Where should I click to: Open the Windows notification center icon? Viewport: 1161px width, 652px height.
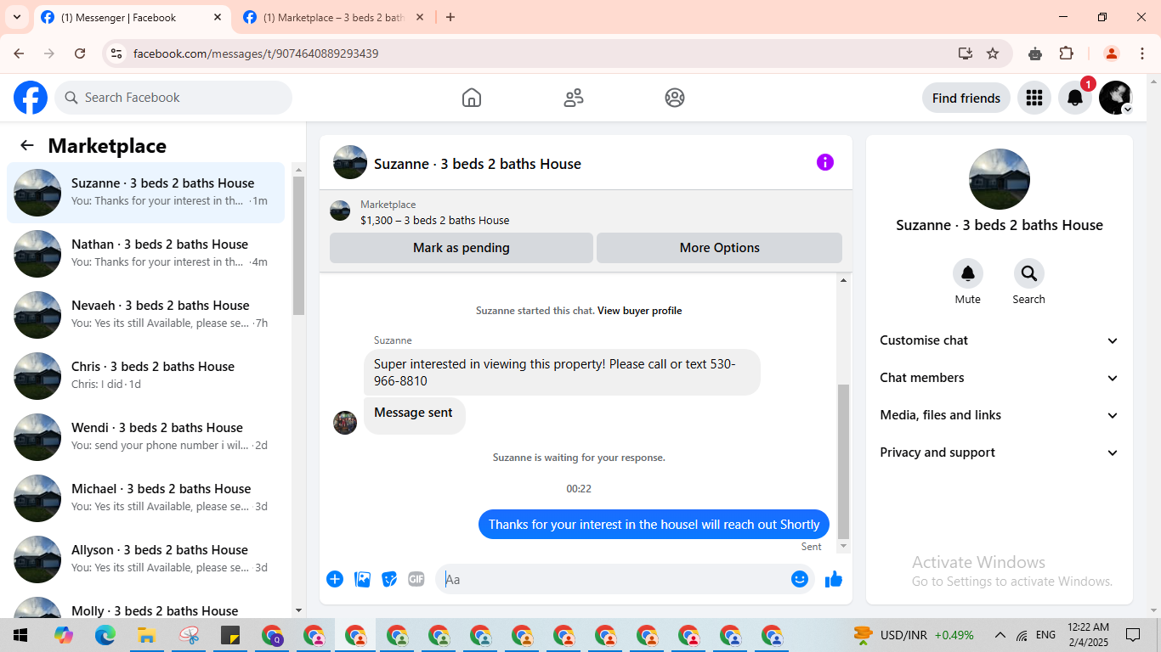coord(1133,635)
